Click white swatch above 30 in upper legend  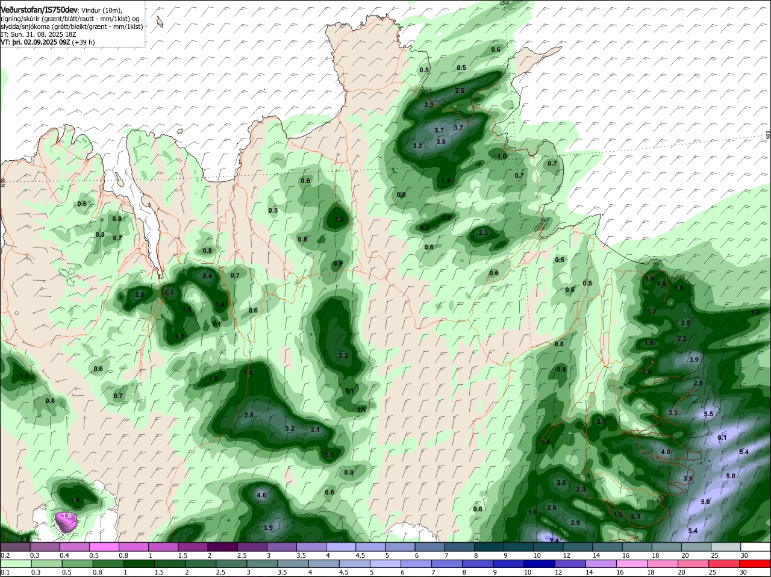[755, 547]
